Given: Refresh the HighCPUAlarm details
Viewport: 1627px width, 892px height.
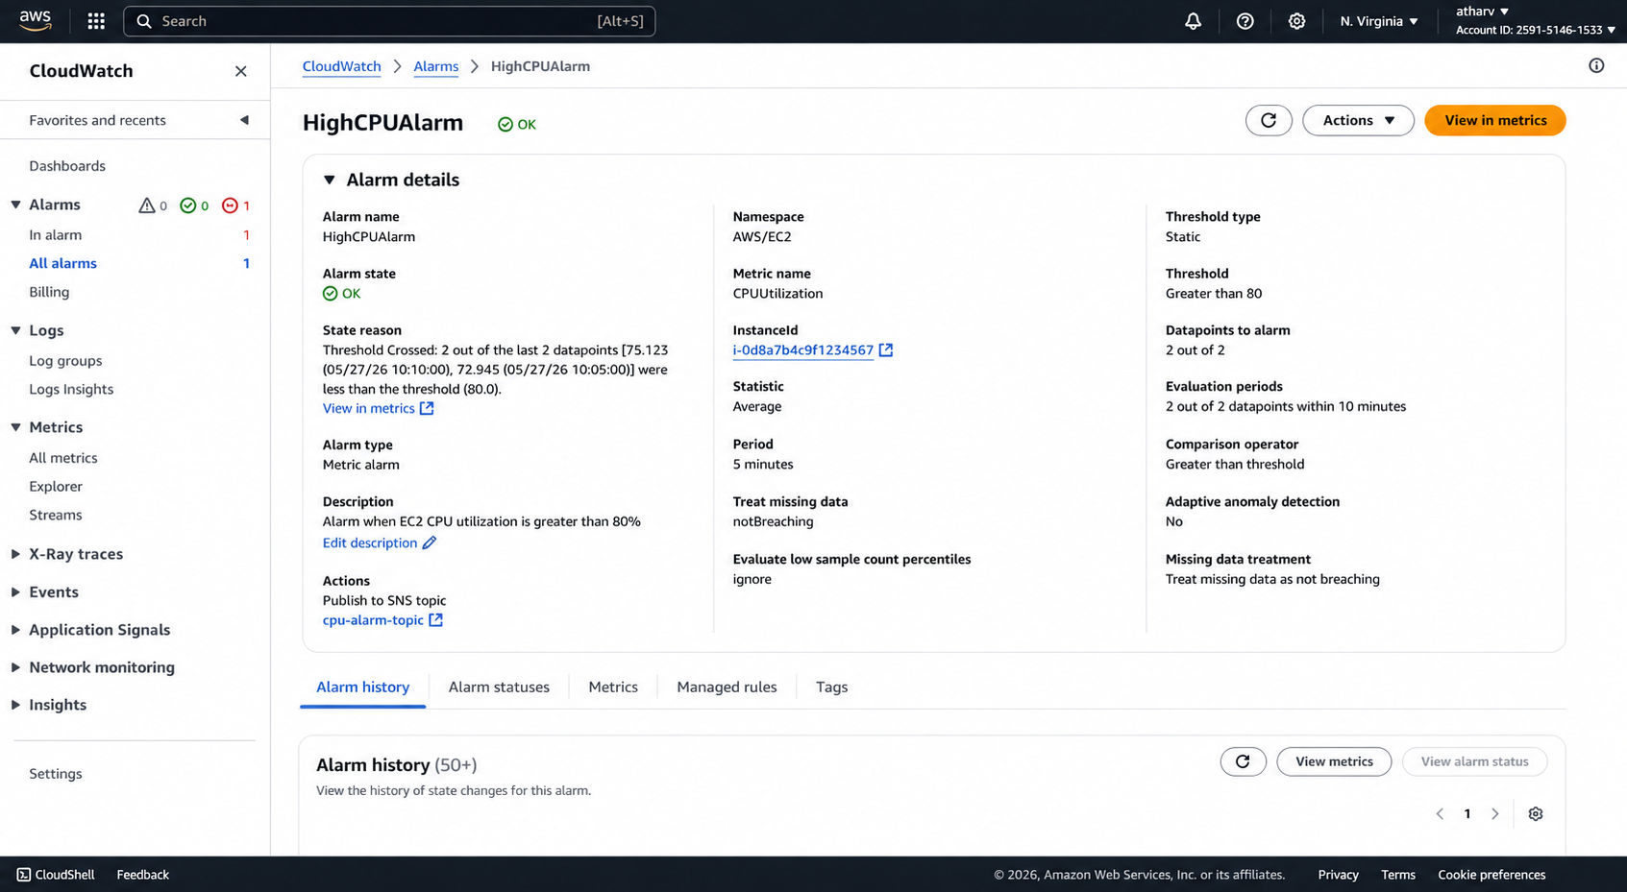Looking at the screenshot, I should pos(1269,120).
